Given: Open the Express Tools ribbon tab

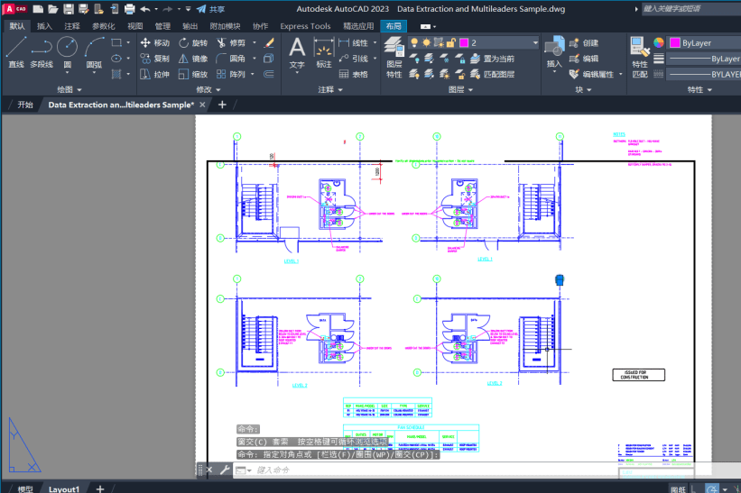Looking at the screenshot, I should [x=305, y=26].
